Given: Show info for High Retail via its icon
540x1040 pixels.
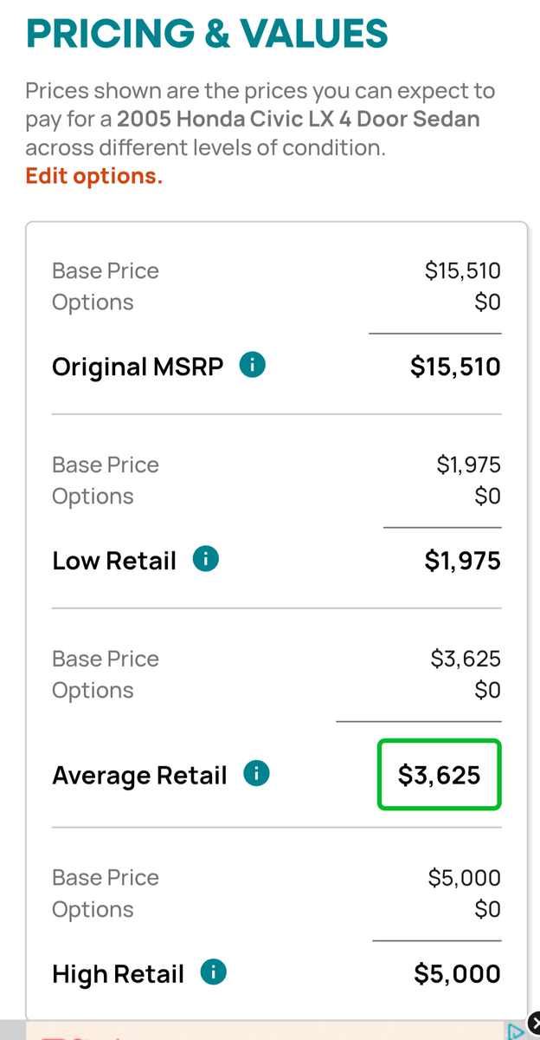Looking at the screenshot, I should click(213, 972).
